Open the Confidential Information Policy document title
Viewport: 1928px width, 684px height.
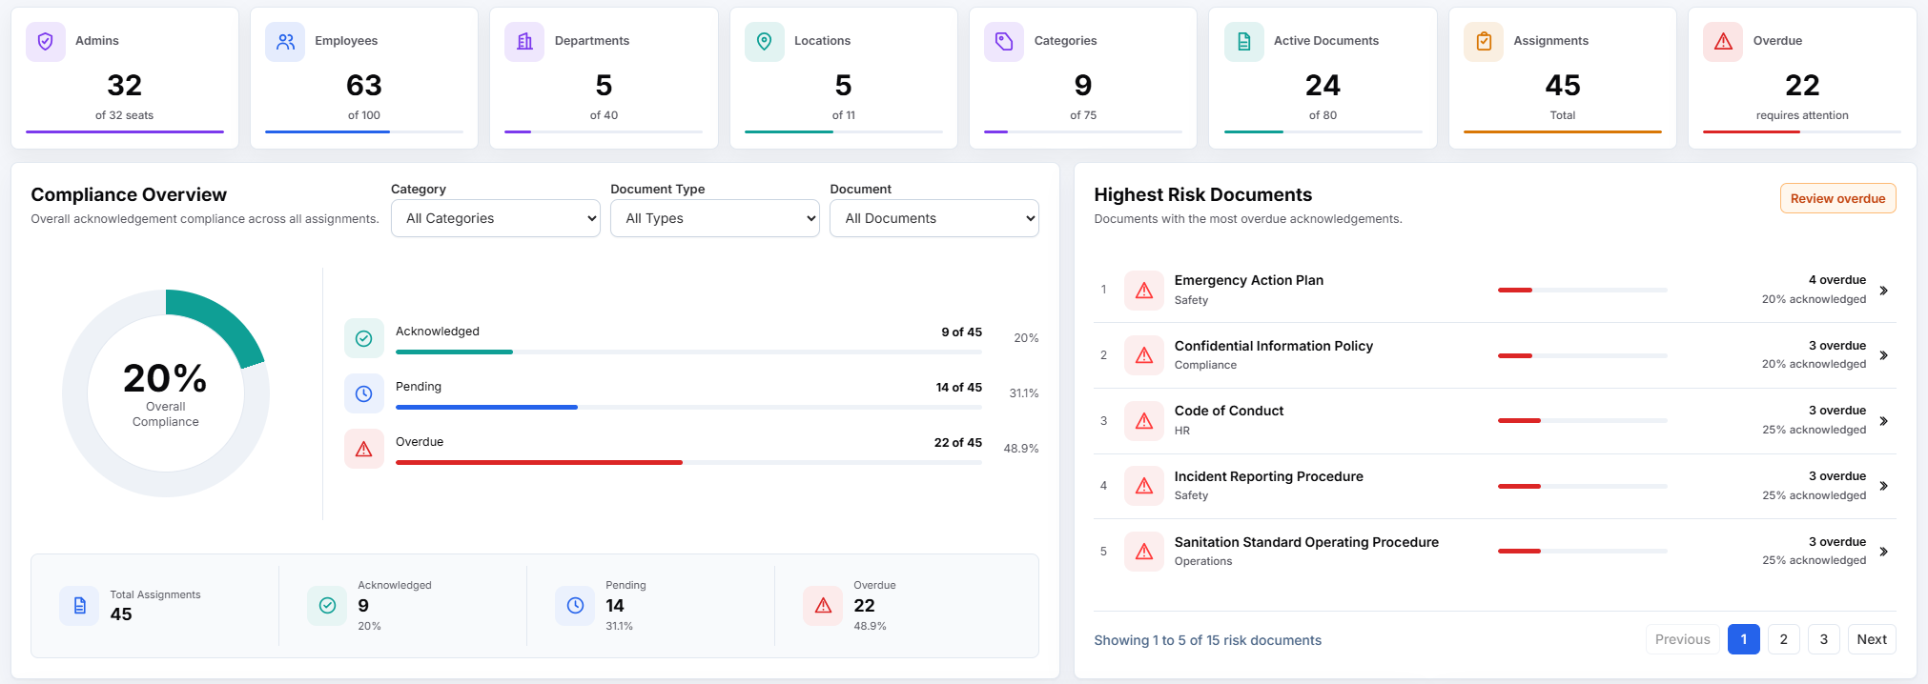click(1273, 346)
